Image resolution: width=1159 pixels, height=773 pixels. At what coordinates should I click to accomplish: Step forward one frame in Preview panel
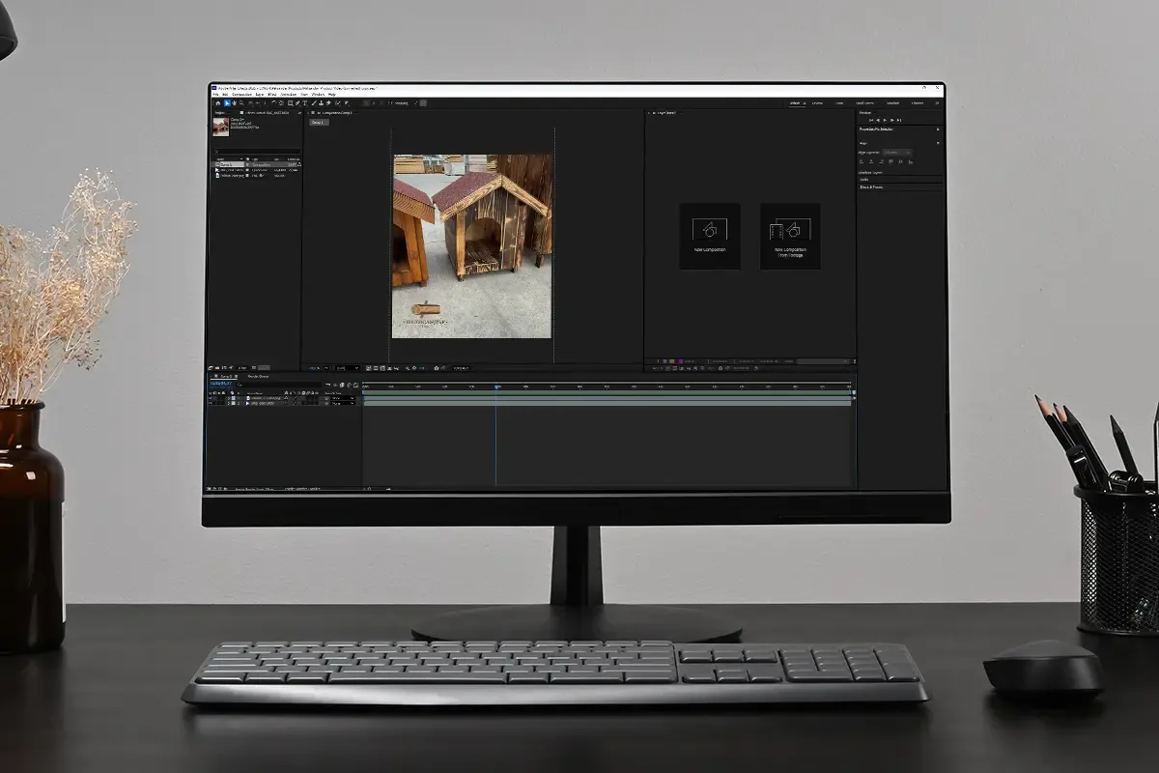[892, 120]
